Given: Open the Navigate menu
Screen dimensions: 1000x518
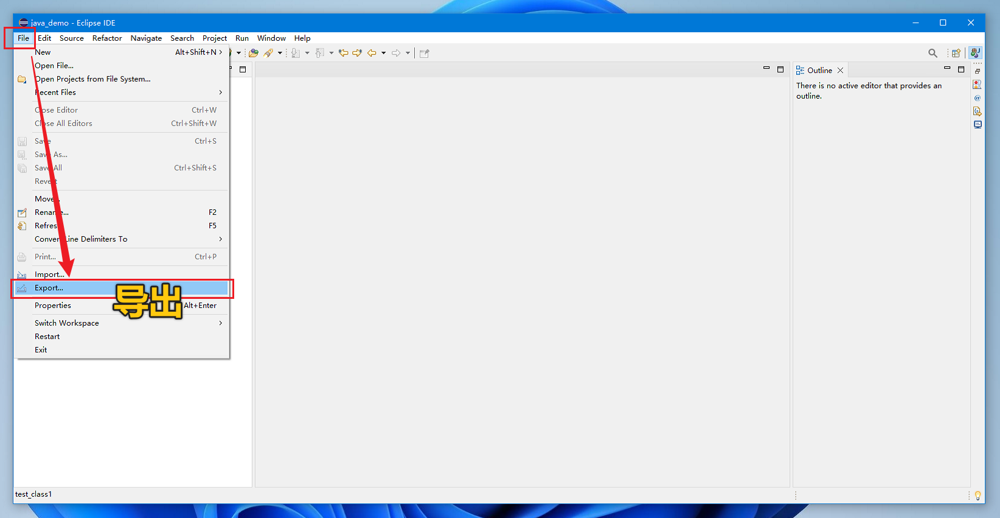Looking at the screenshot, I should point(146,38).
